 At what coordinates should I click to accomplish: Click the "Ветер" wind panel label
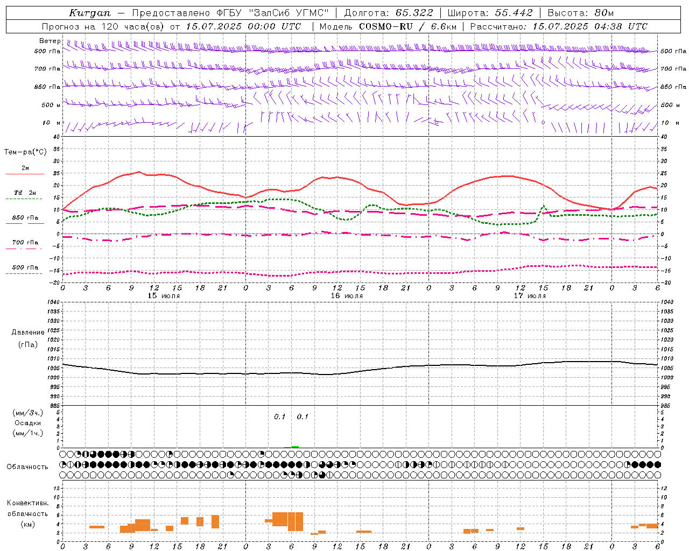50,41
